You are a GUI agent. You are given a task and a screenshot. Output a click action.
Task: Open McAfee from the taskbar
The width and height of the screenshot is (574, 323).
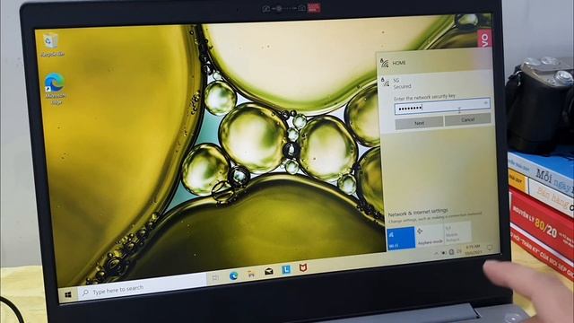click(x=303, y=268)
